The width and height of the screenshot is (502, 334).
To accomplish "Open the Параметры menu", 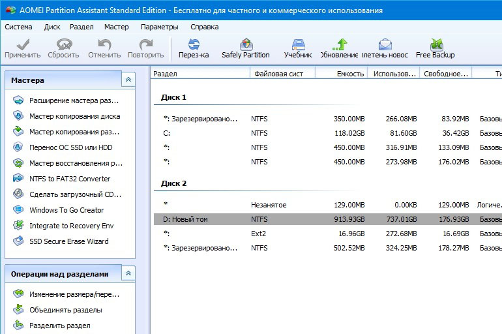I will (x=160, y=27).
